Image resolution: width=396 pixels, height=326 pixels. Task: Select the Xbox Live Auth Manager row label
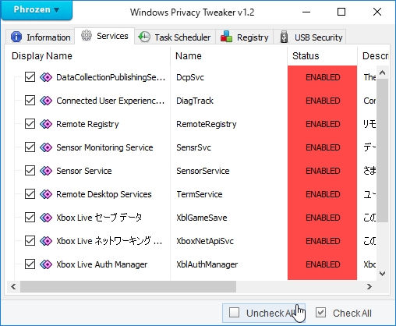[x=102, y=264]
